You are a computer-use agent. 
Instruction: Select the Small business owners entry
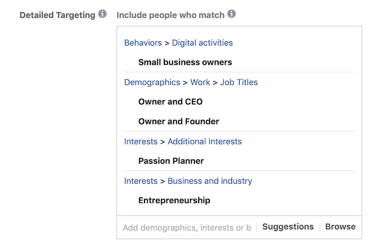point(185,62)
